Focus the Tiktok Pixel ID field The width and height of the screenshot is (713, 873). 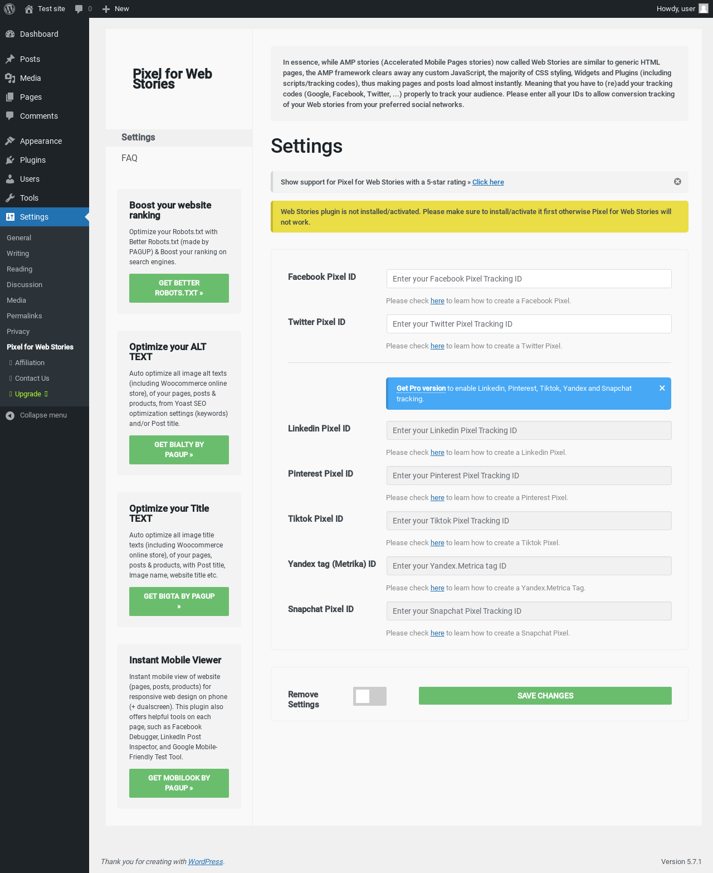click(x=529, y=521)
